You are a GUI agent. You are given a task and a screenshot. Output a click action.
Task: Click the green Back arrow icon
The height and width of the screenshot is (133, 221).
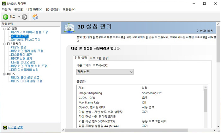(6, 17)
